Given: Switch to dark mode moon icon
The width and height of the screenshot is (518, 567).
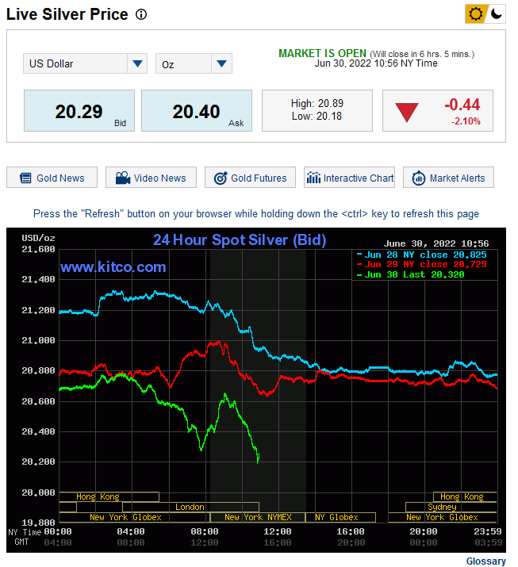Looking at the screenshot, I should click(x=496, y=14).
